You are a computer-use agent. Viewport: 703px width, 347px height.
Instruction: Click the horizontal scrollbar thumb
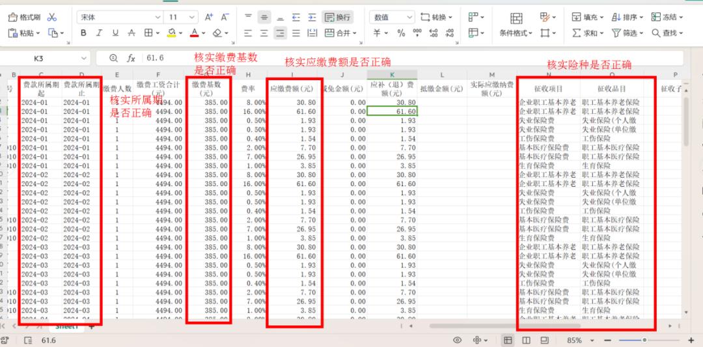[x=505, y=326]
